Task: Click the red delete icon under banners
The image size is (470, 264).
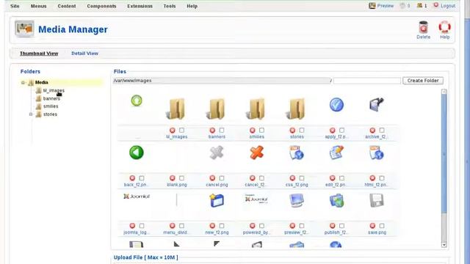Action: tap(212, 131)
